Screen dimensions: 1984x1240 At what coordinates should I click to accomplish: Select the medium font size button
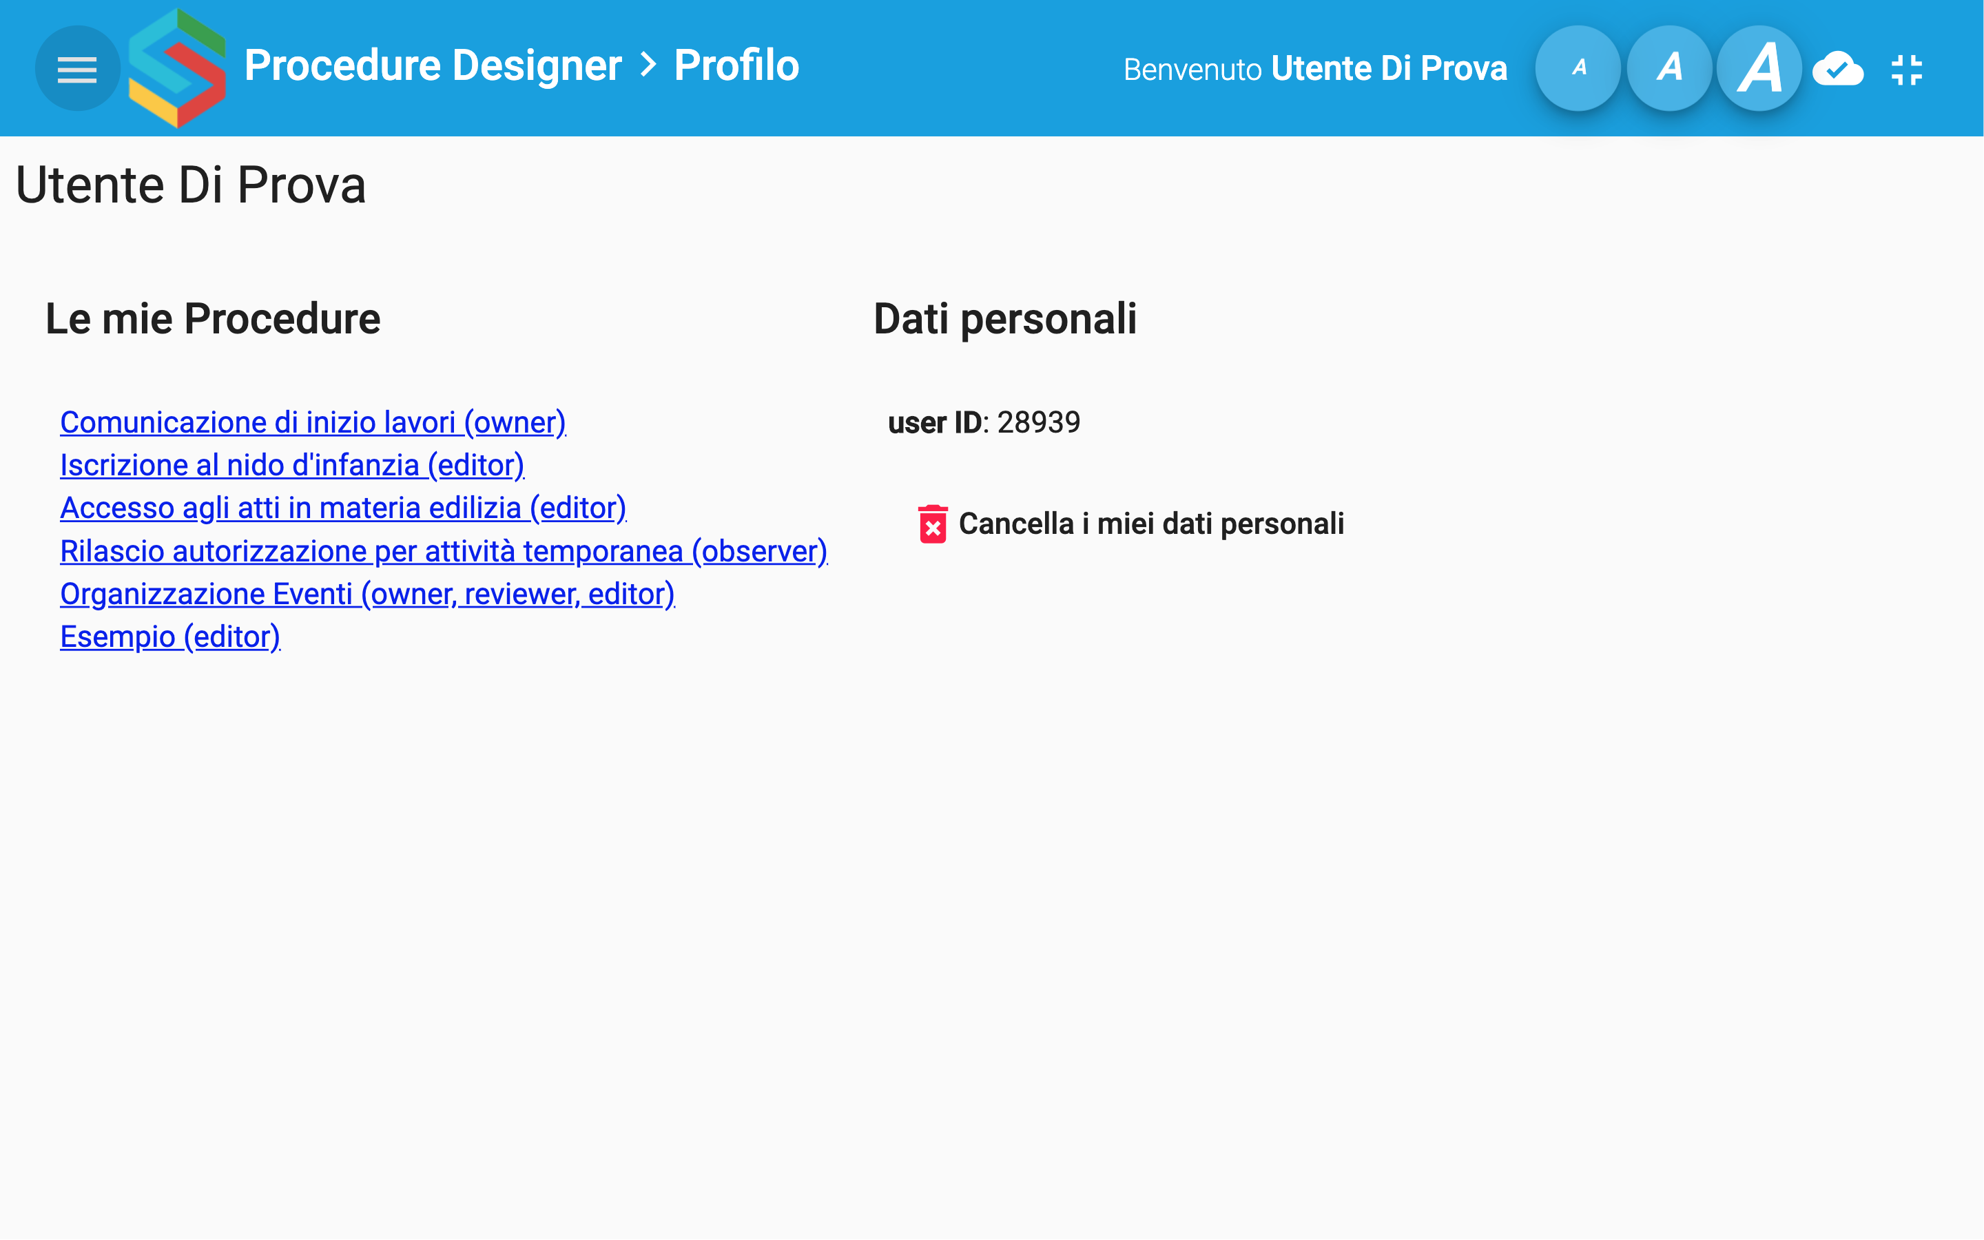1669,69
